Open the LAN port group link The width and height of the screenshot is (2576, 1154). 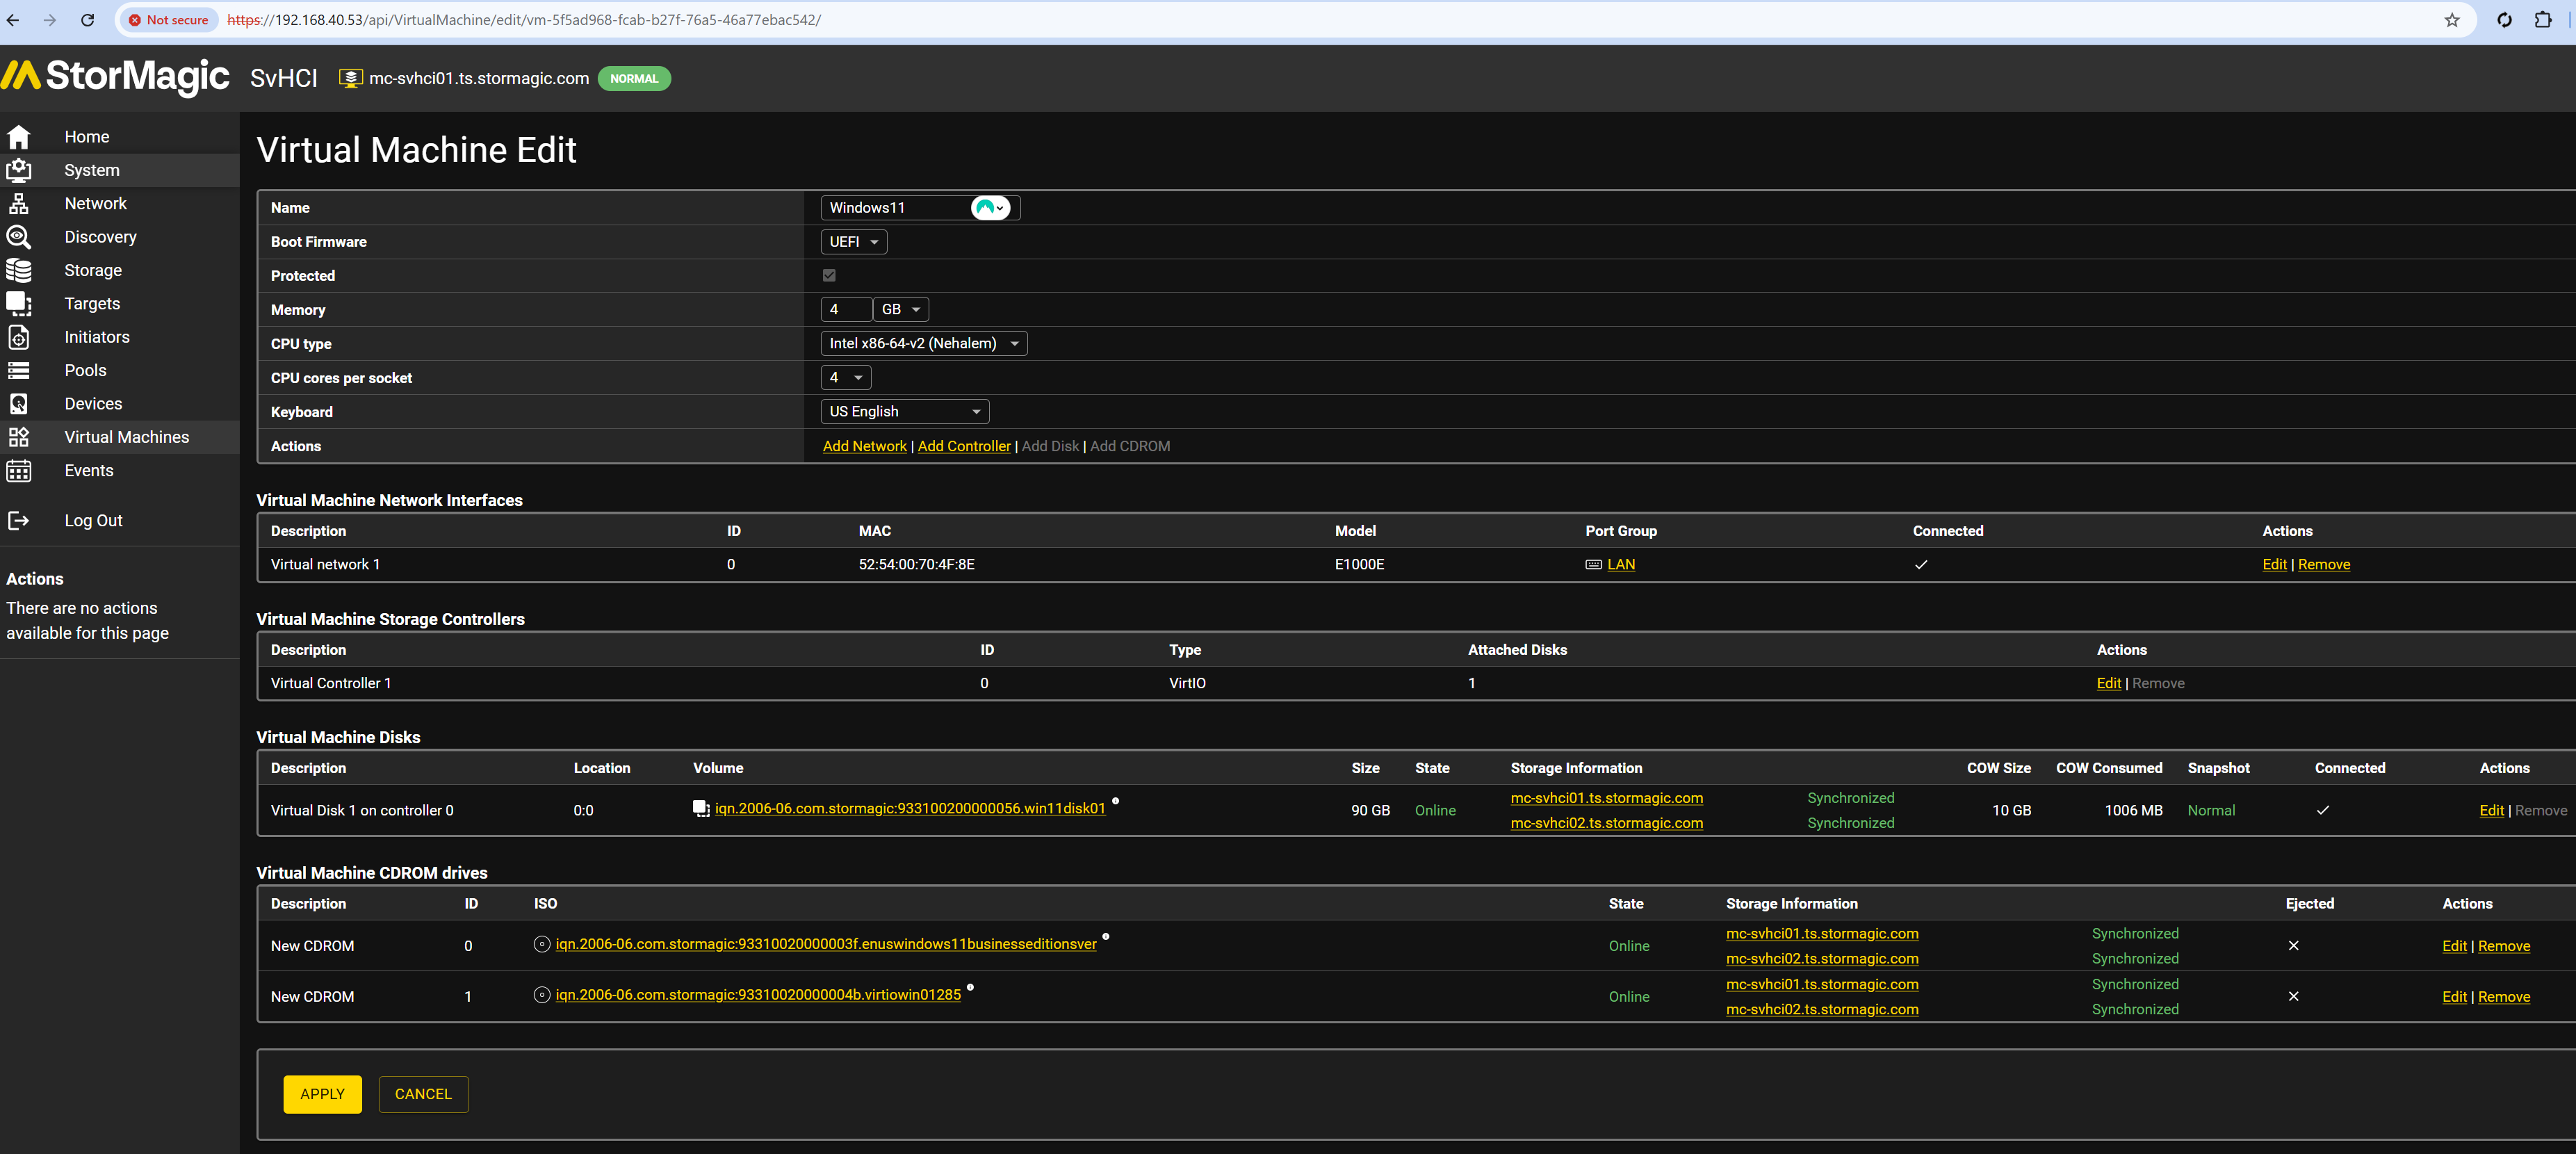point(1621,565)
